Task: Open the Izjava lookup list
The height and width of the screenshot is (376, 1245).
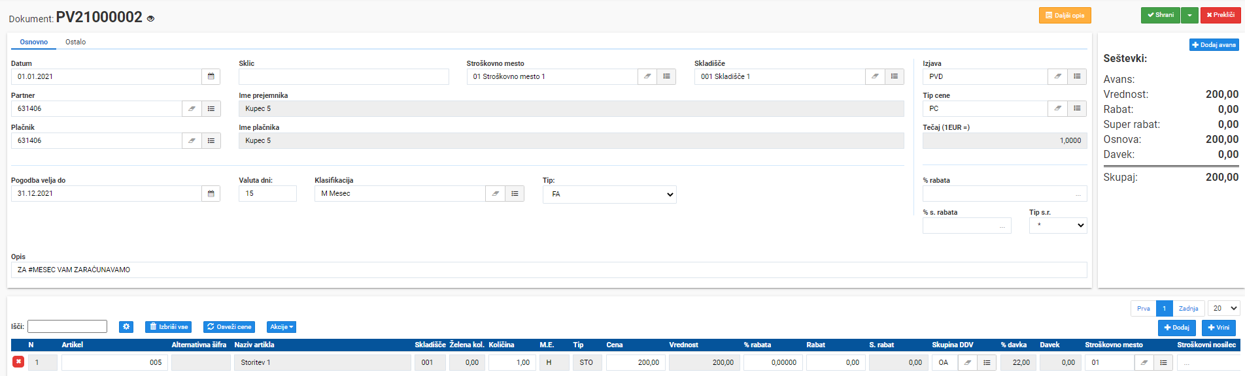Action: click(x=1077, y=76)
